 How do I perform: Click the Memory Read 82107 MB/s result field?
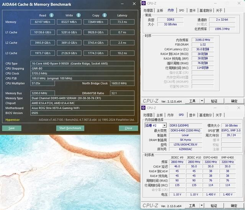click(x=43, y=22)
